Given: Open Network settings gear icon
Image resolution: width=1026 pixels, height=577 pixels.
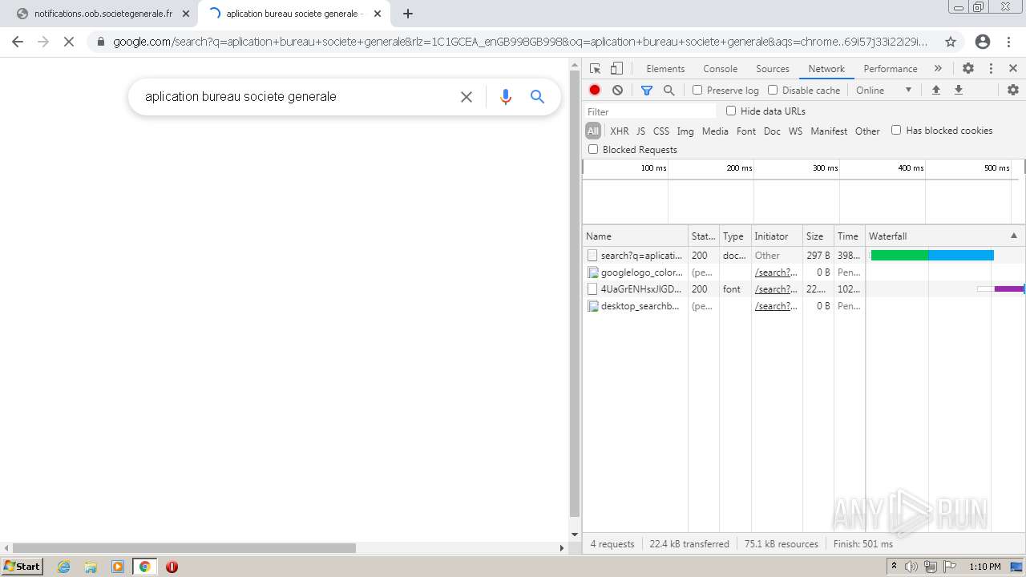Looking at the screenshot, I should click(x=1013, y=91).
